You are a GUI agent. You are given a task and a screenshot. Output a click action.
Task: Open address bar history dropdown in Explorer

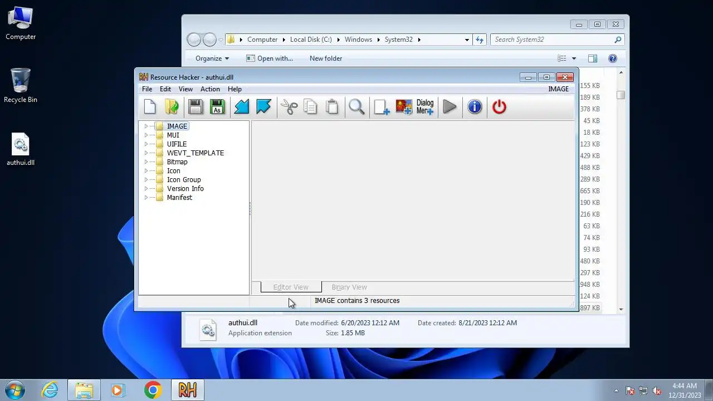(467, 40)
